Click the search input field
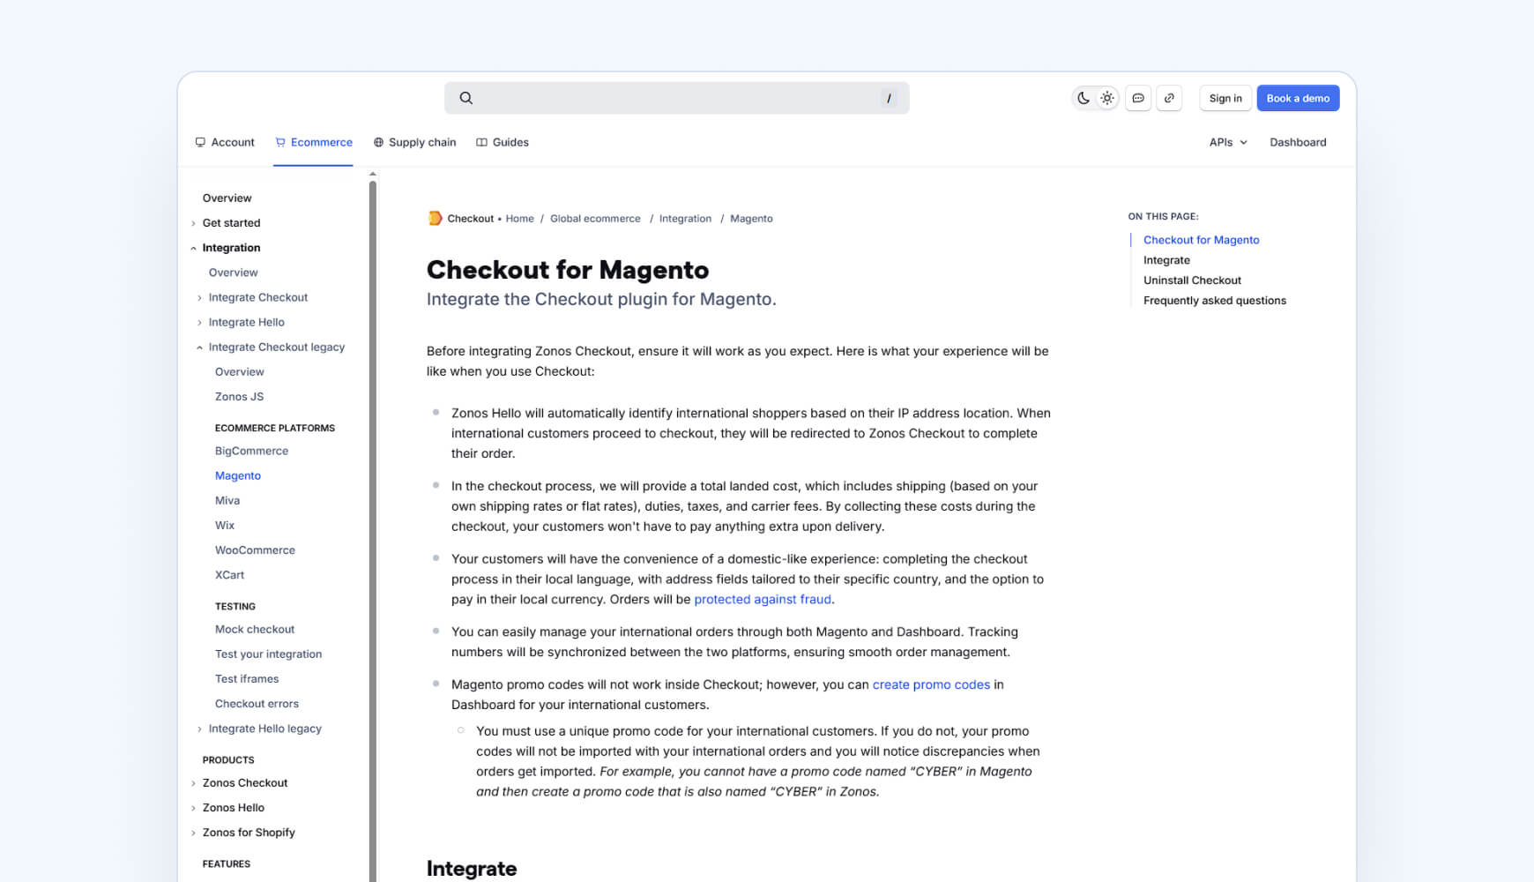Image resolution: width=1534 pixels, height=882 pixels. (676, 98)
